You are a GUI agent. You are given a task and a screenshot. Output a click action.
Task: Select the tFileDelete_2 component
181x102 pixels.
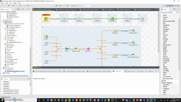pos(79,19)
